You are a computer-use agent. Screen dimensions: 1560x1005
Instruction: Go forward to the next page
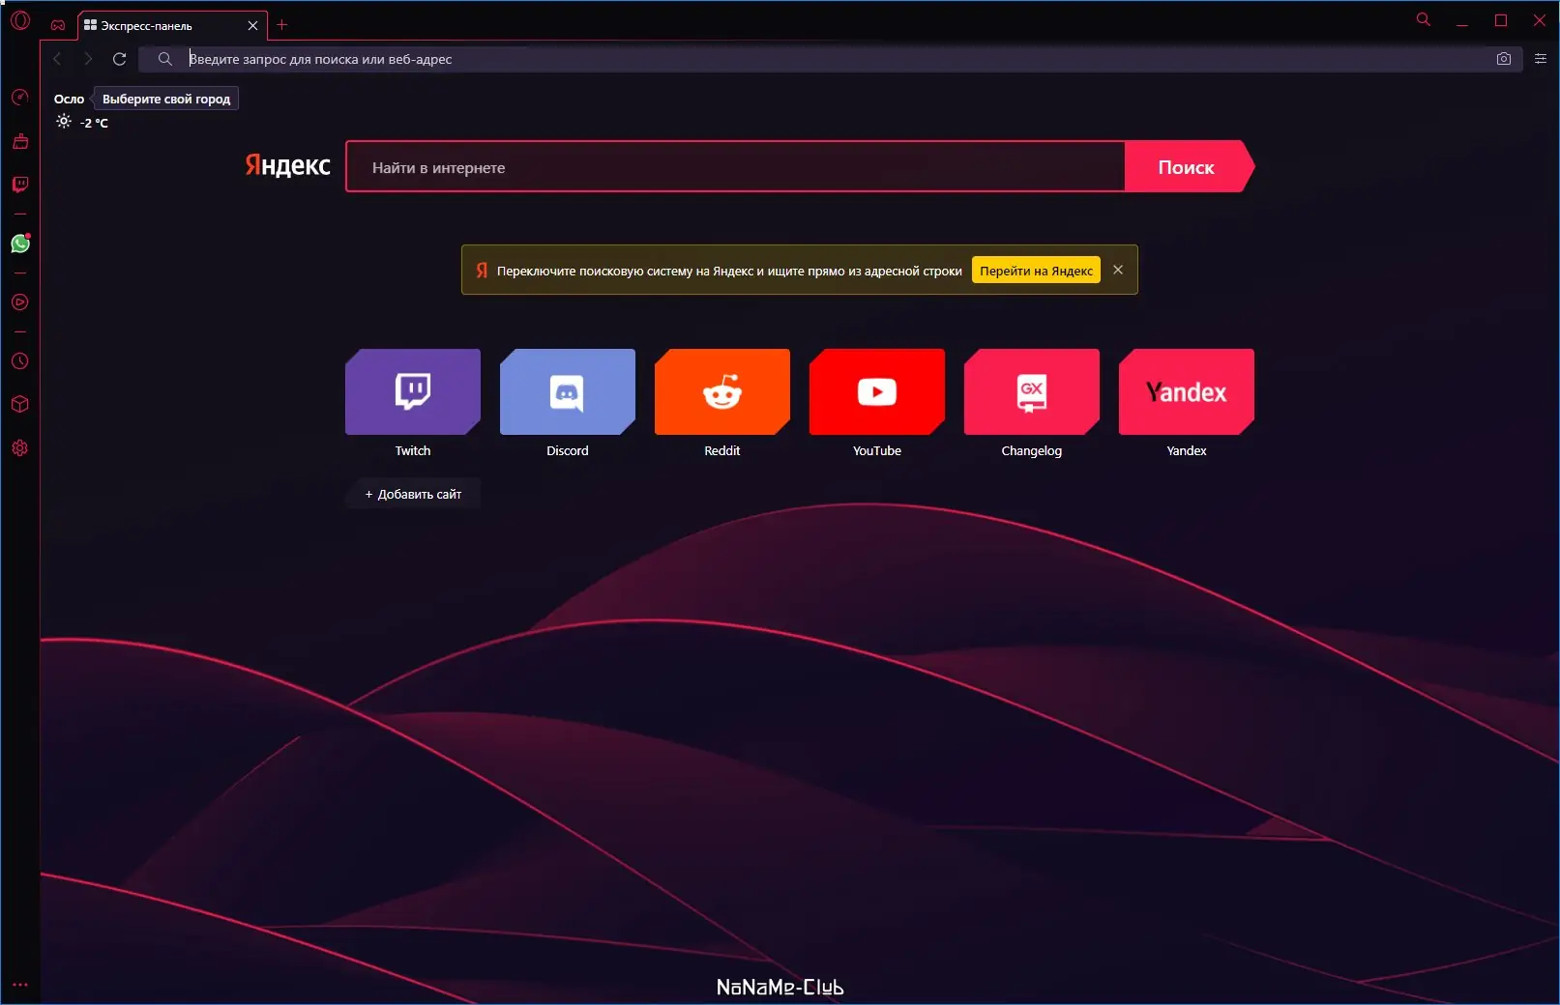(88, 59)
